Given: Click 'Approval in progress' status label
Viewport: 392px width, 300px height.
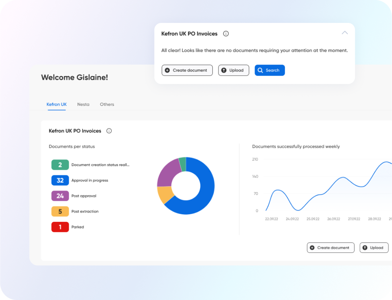Looking at the screenshot, I should [x=90, y=180].
